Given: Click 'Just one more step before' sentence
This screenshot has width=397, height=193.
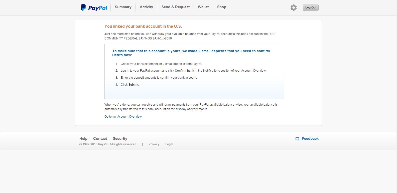Looking at the screenshot, I should (190, 34).
